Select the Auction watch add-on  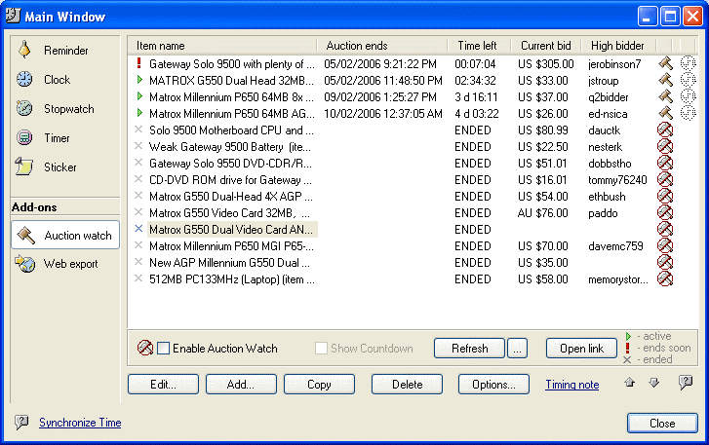(65, 235)
